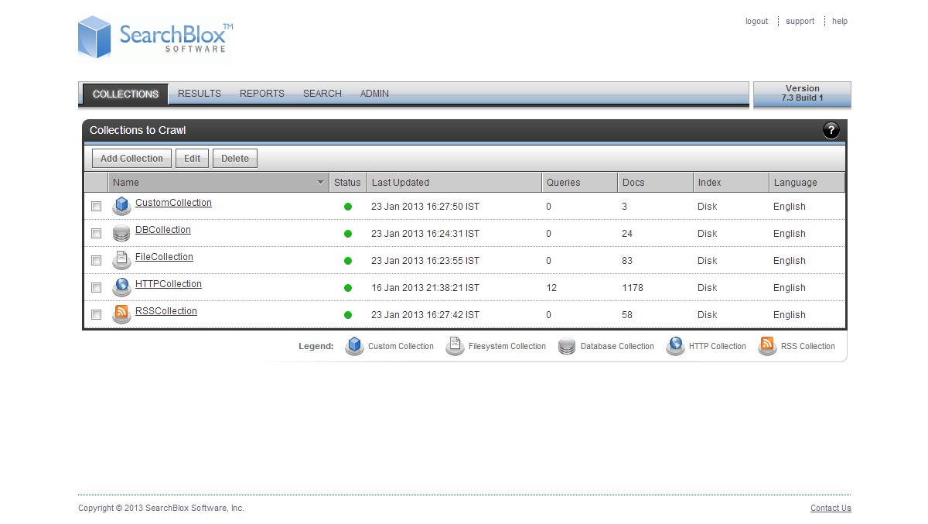Click the Add Collection button
Viewport: 928px width, 524px height.
131,159
